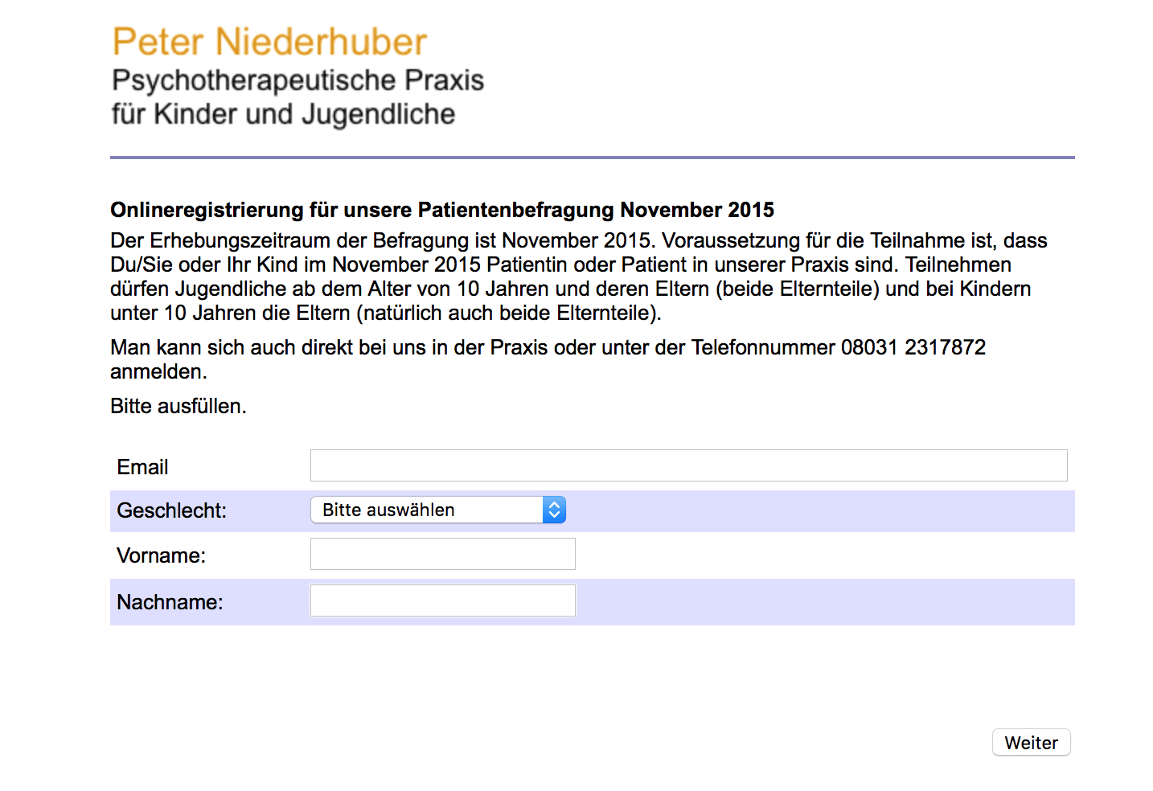Click the purple horizontal divider line
The image size is (1153, 791).
click(x=592, y=158)
